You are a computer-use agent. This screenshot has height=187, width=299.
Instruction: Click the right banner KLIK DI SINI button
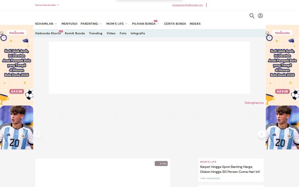tap(282, 91)
